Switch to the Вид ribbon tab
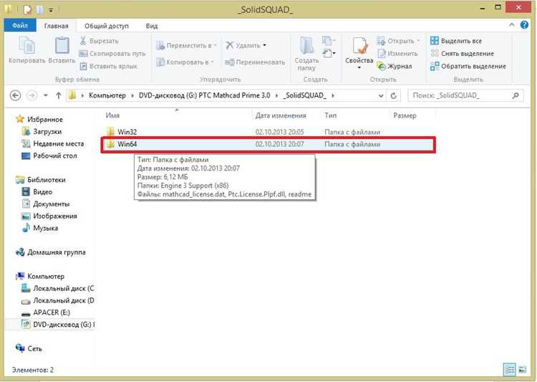 click(x=152, y=26)
